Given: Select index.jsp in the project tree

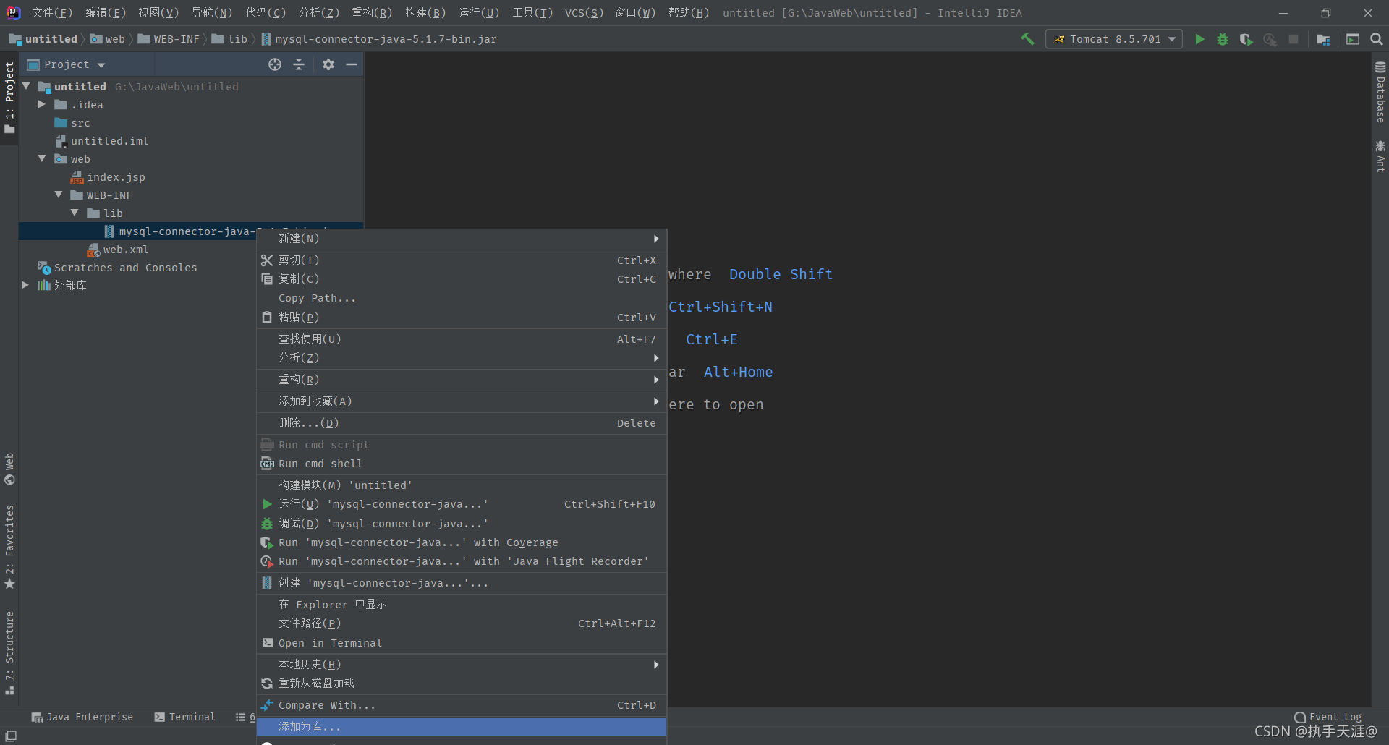Looking at the screenshot, I should pyautogui.click(x=116, y=177).
